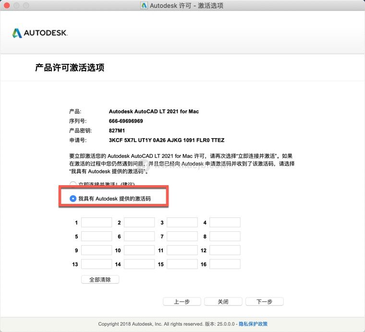Click the product key 827M1
The image size is (365, 332).
[117, 130]
